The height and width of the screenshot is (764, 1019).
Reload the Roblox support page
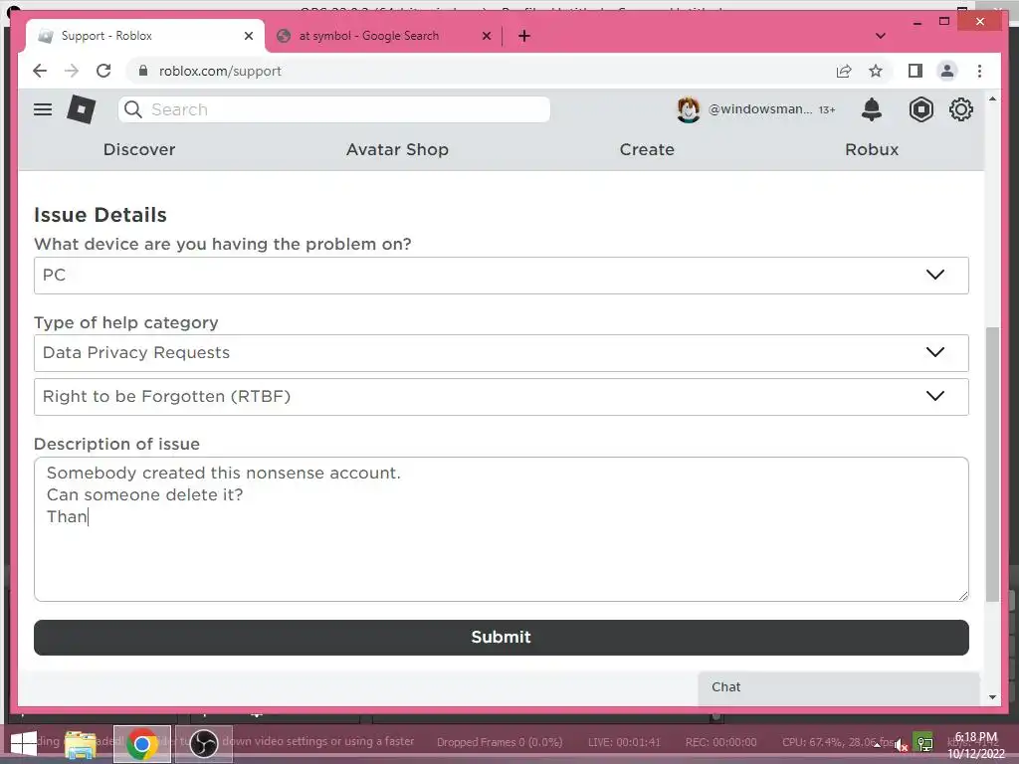pyautogui.click(x=103, y=71)
